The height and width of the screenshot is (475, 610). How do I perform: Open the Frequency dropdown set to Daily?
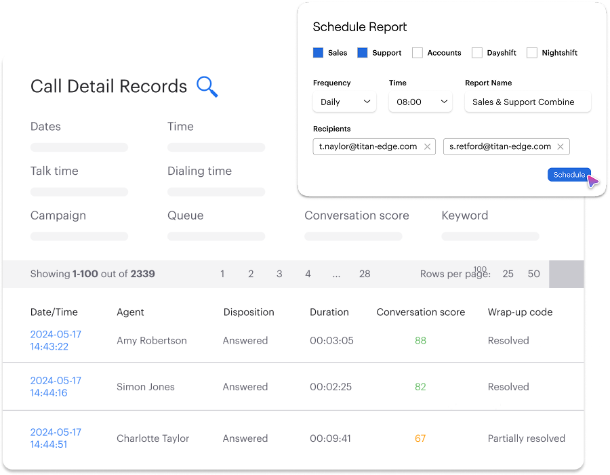[x=344, y=102]
